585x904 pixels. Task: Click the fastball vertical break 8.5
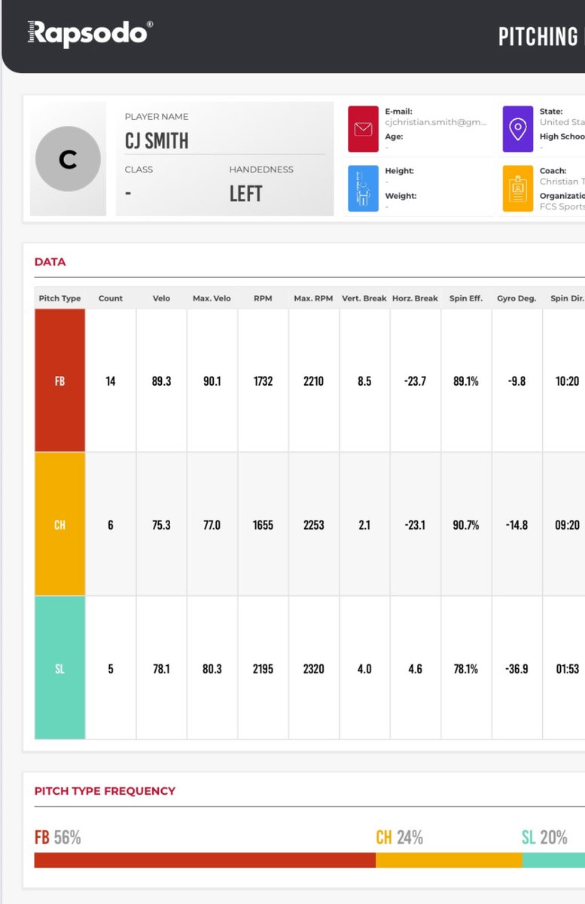pos(364,381)
